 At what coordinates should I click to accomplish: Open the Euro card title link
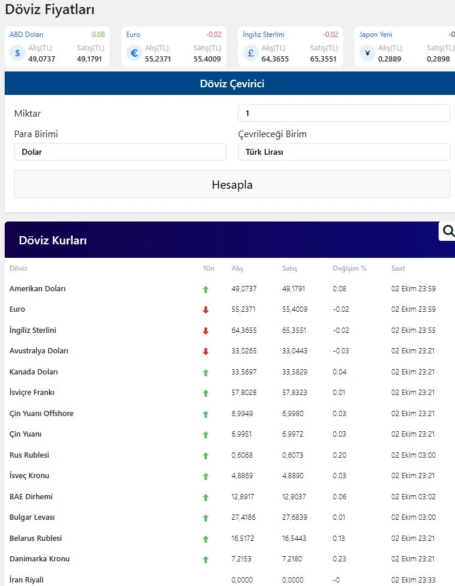133,35
